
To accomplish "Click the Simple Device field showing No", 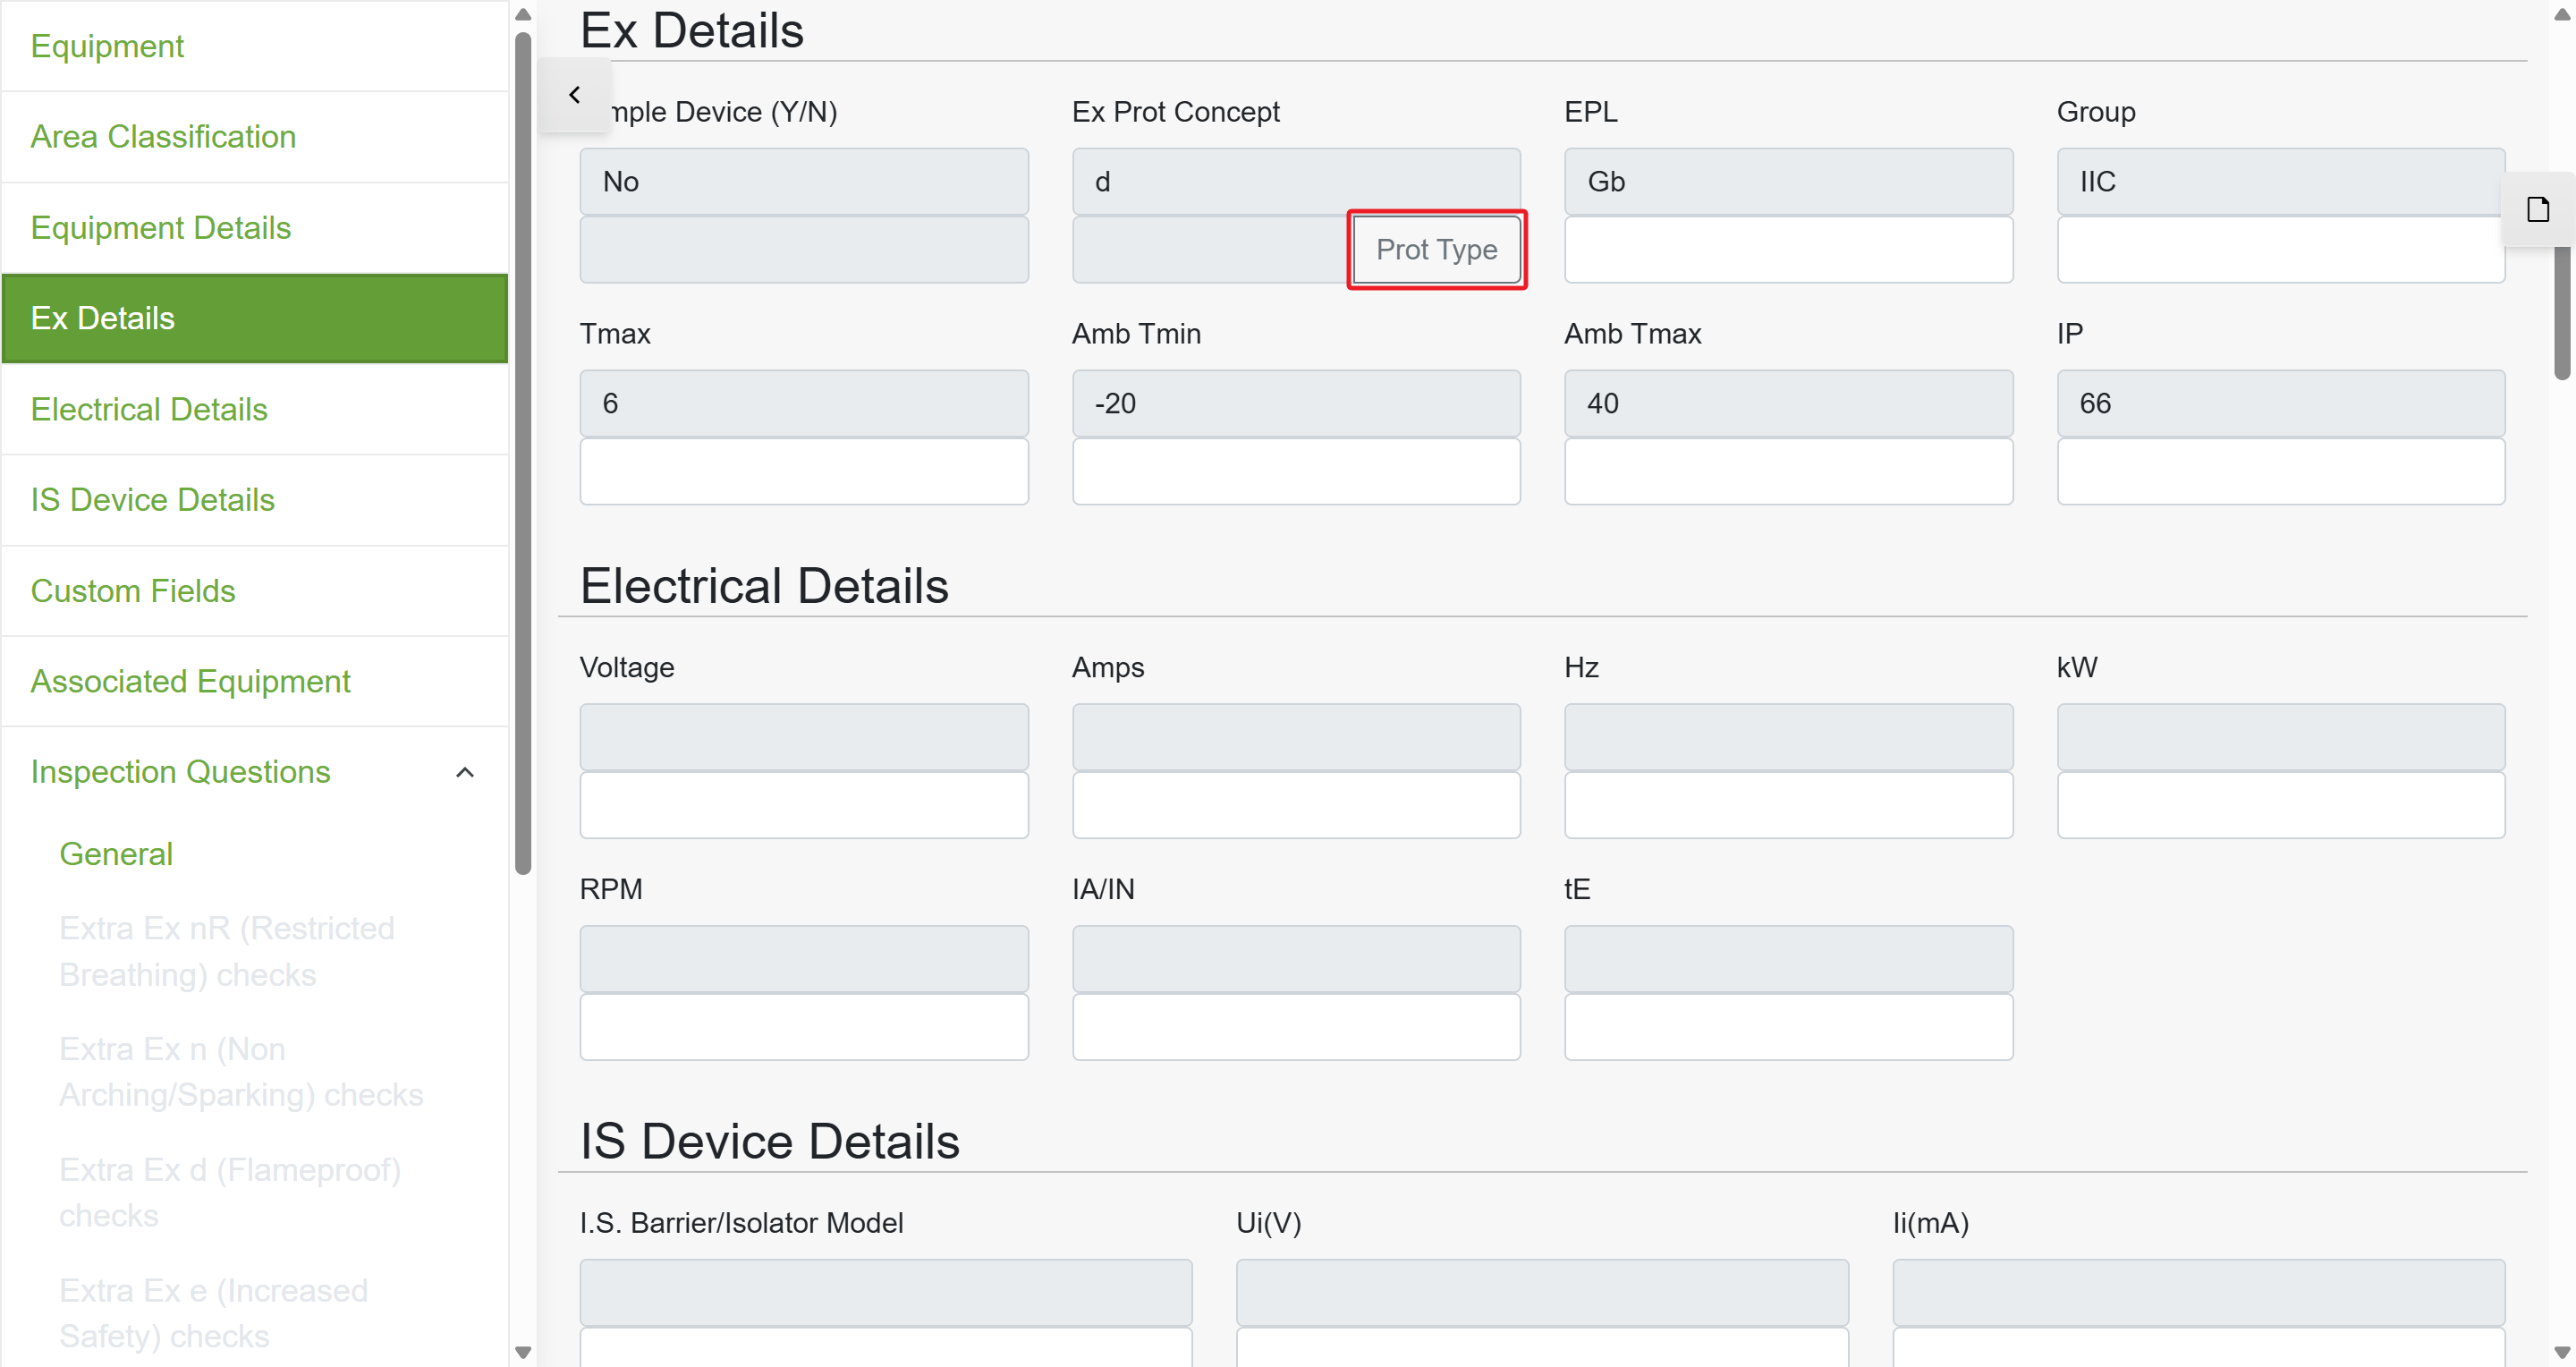I will coord(804,181).
